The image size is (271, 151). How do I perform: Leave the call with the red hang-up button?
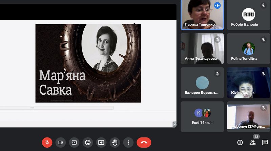click(144, 142)
